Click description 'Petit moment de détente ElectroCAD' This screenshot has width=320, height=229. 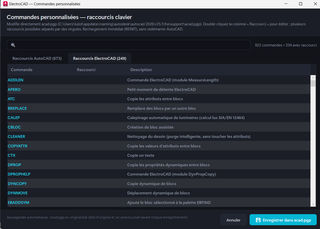tap(162, 89)
